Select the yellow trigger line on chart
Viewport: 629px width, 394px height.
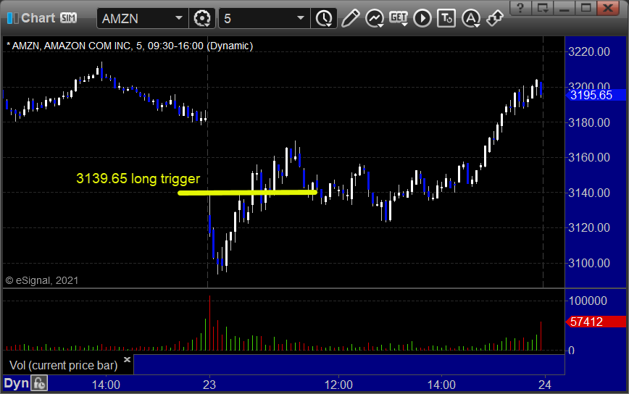248,193
